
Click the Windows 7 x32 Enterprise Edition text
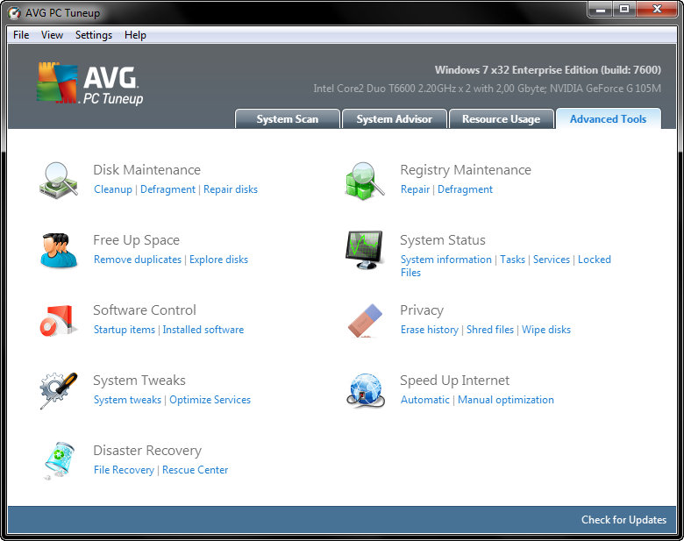coord(548,70)
